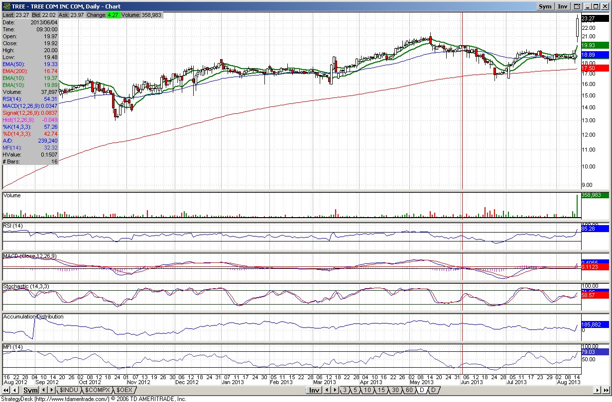This screenshot has width=612, height=402.
Task: Select the 60 minute interval tab
Action: pyautogui.click(x=409, y=391)
